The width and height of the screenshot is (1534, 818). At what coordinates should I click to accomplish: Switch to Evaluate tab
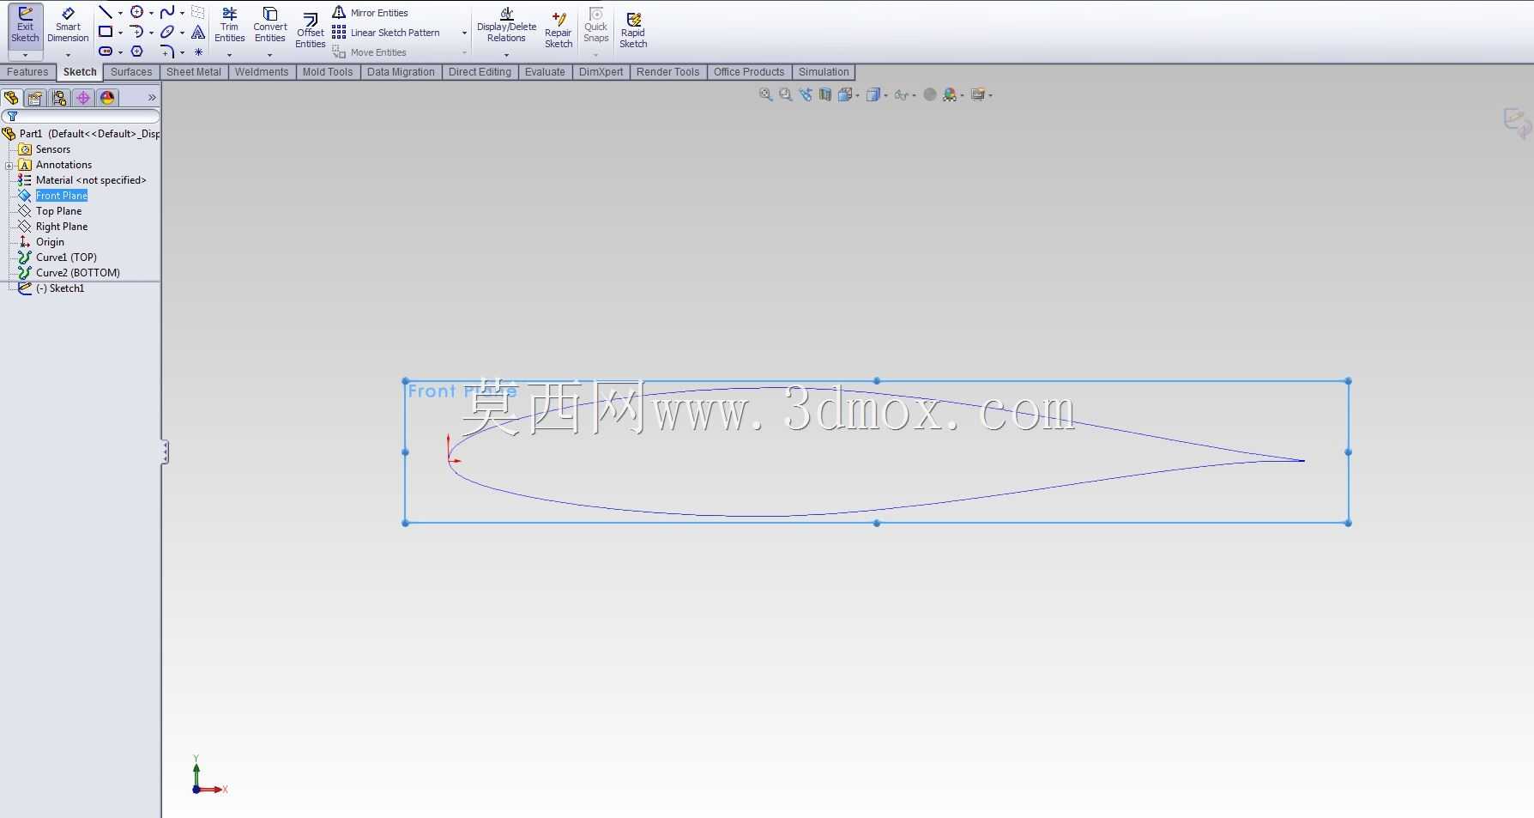[545, 72]
